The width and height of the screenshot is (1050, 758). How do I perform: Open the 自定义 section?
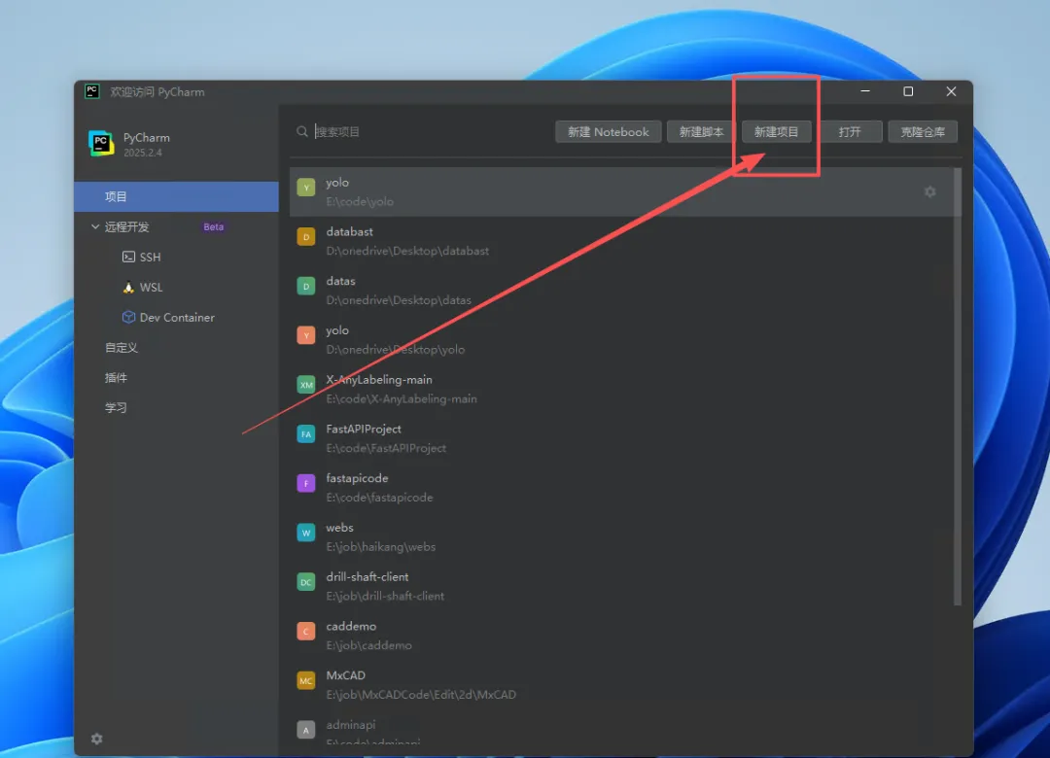point(122,348)
